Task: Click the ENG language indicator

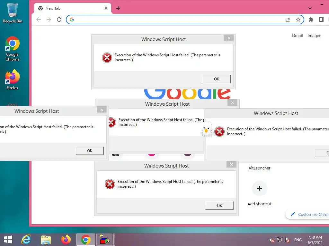Action: pos(298,240)
